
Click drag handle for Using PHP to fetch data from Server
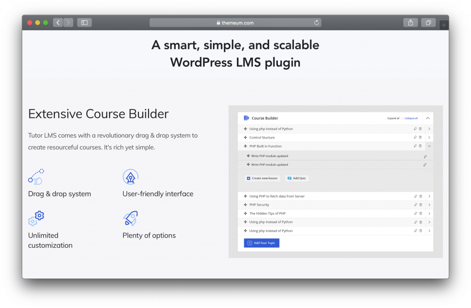coord(246,196)
